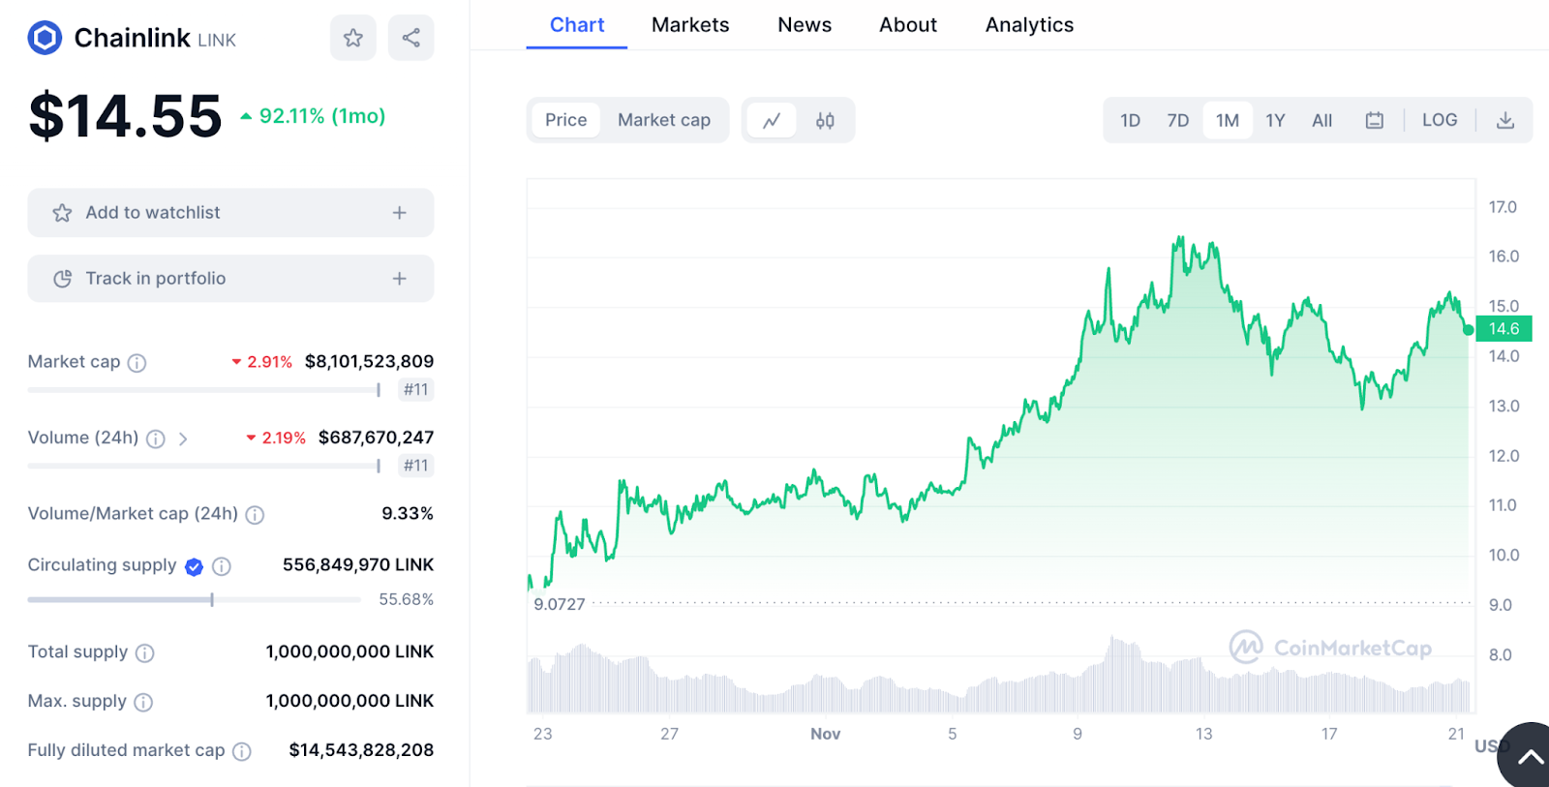Click star icon in Add to watchlist

[x=62, y=213]
